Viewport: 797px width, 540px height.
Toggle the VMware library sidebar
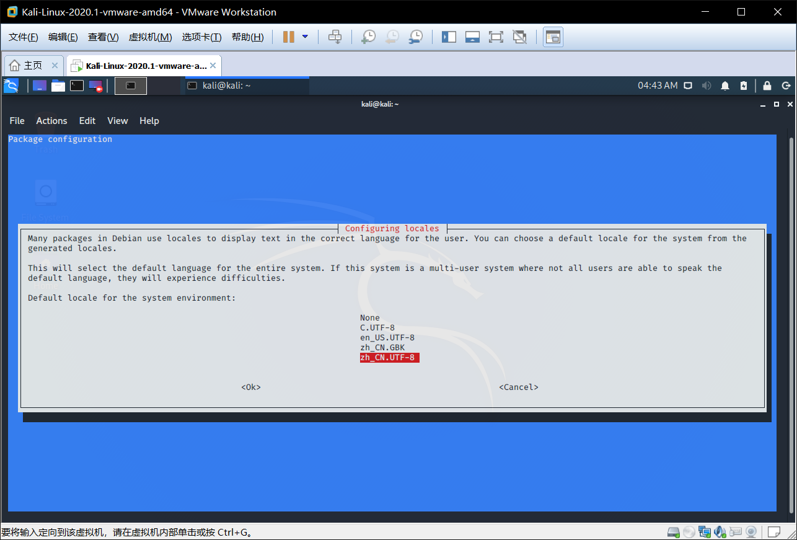tap(449, 37)
